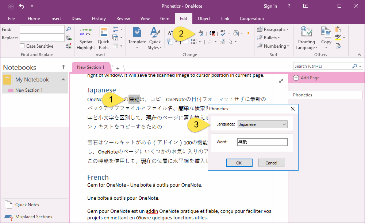Switch to the Object tab

click(204, 18)
